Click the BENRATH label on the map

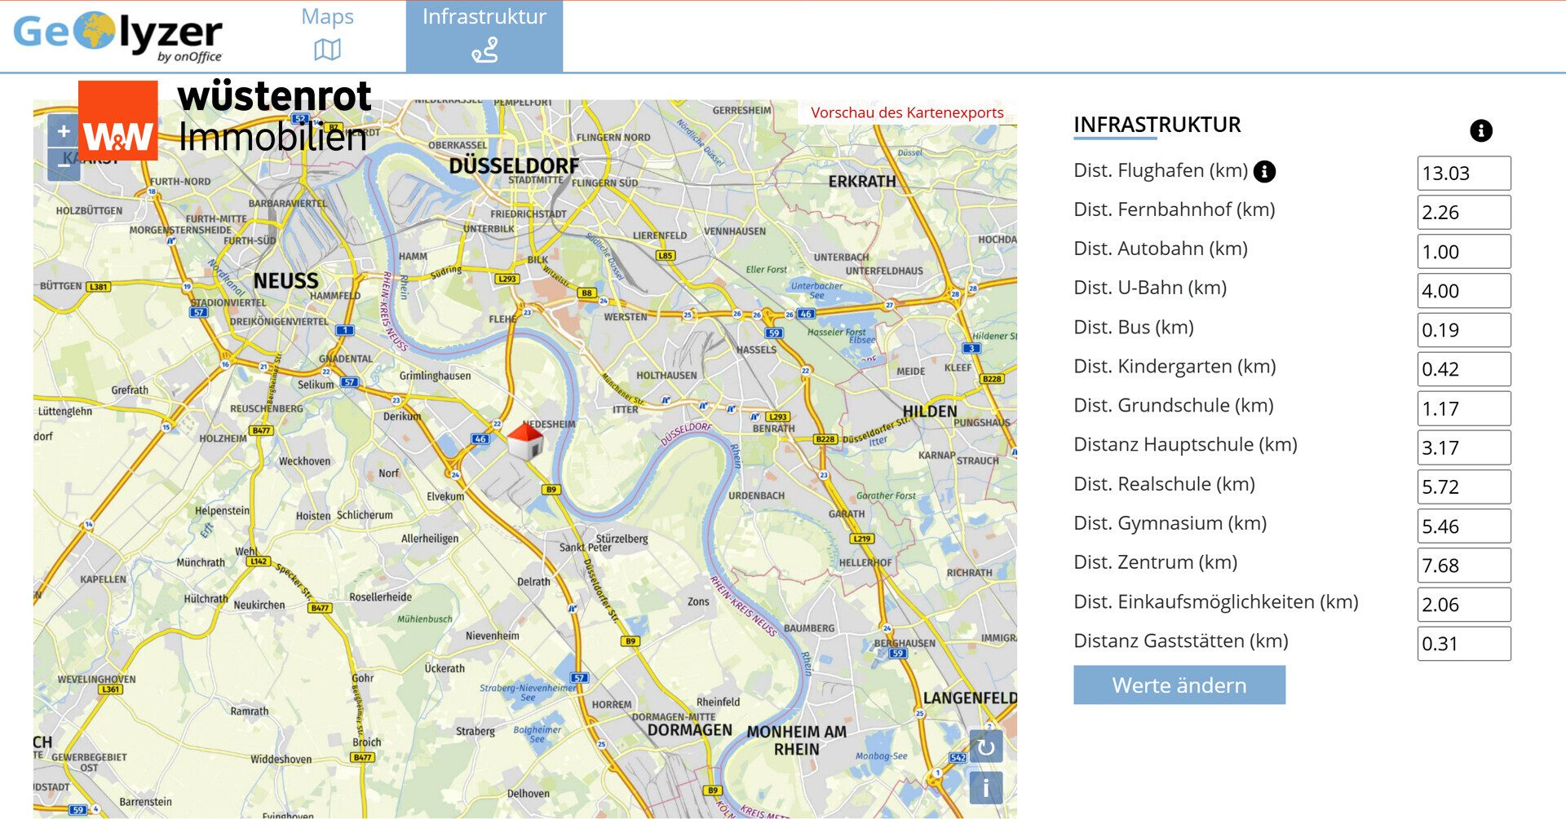[773, 428]
